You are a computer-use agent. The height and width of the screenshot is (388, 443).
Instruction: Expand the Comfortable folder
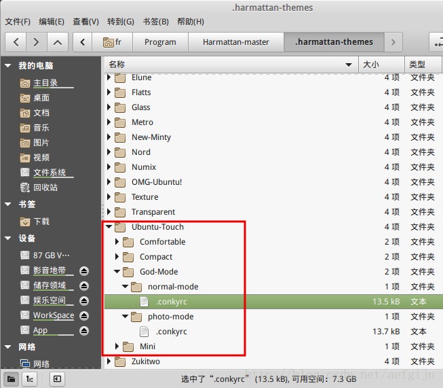pyautogui.click(x=117, y=242)
